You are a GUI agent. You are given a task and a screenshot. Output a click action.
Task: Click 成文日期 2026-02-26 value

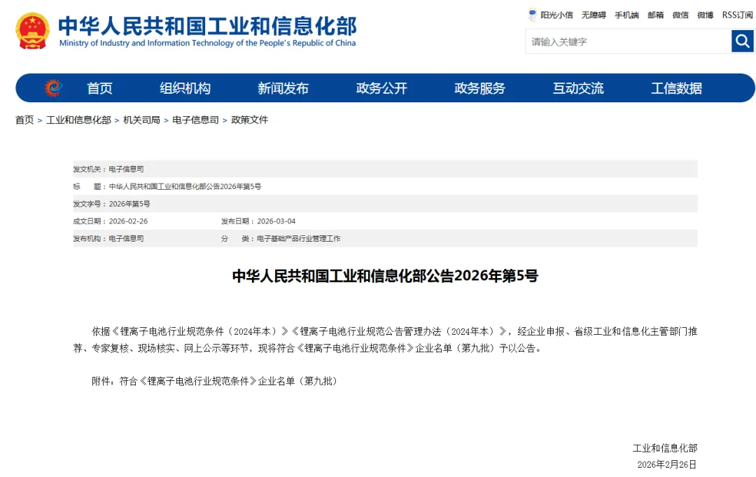click(128, 221)
